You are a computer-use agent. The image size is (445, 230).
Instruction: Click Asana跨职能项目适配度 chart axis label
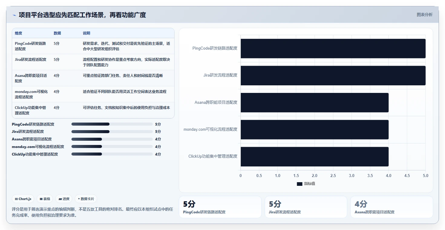(x=216, y=102)
